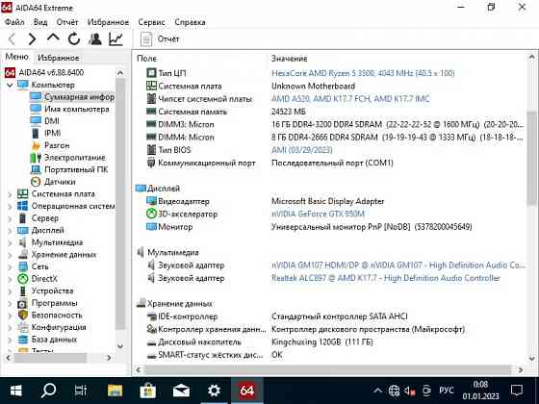Select the Microsoft Basic Display Adapter value
539x404 pixels.
[327, 201]
